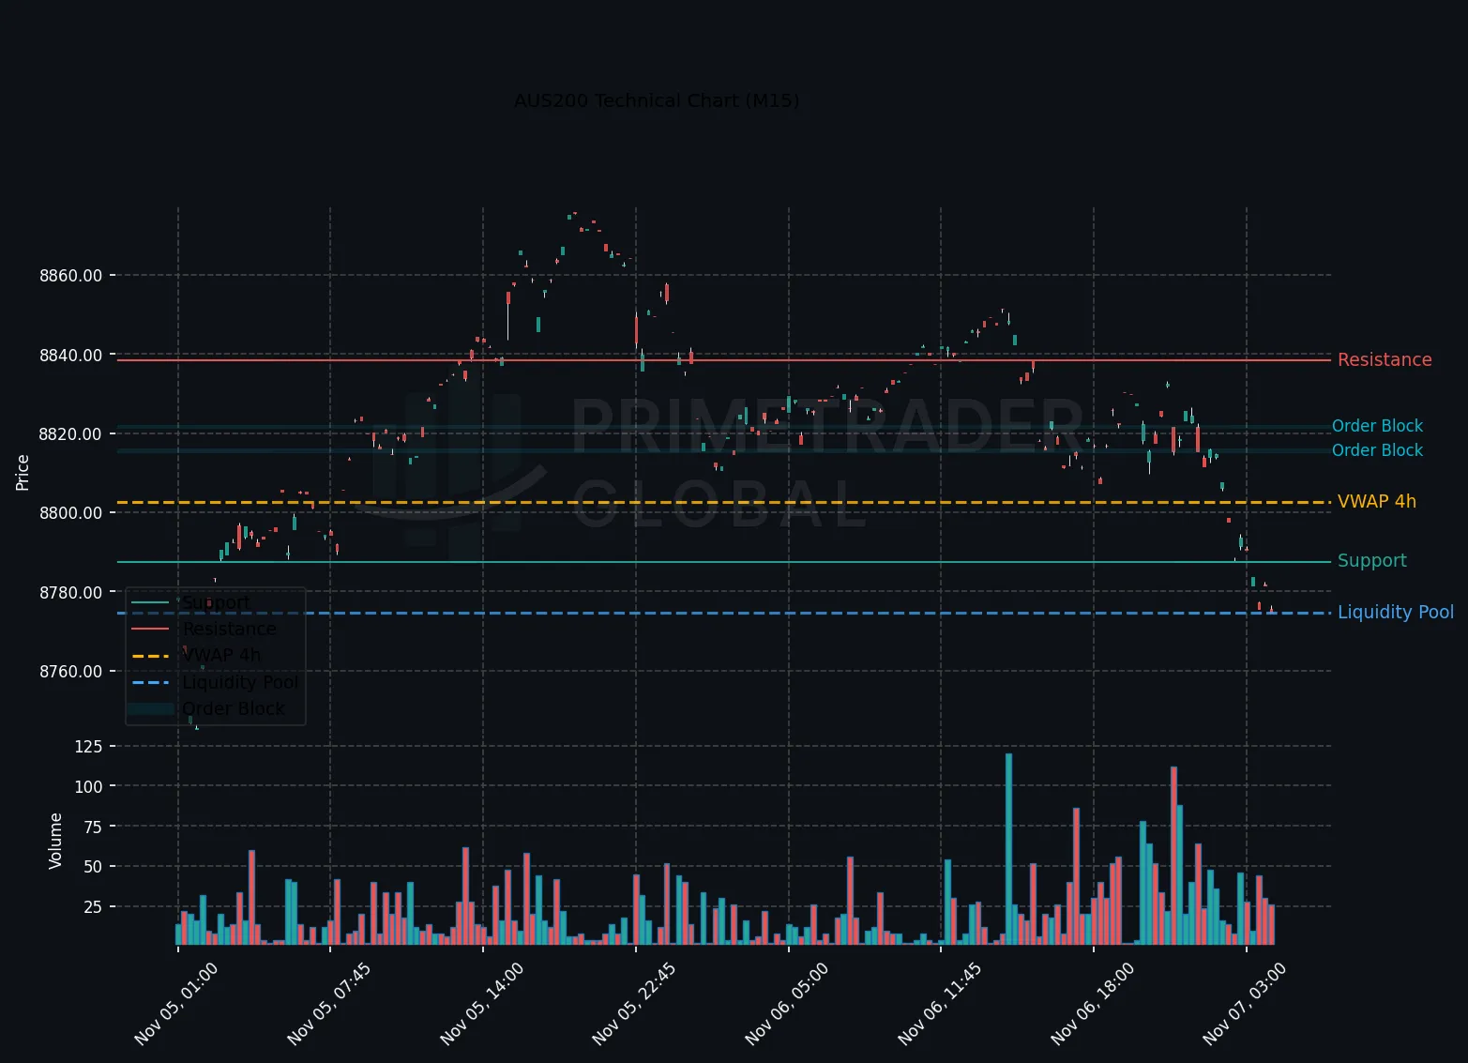
Task: Select the Liquidity Pool entry in the legend
Action: tap(240, 682)
